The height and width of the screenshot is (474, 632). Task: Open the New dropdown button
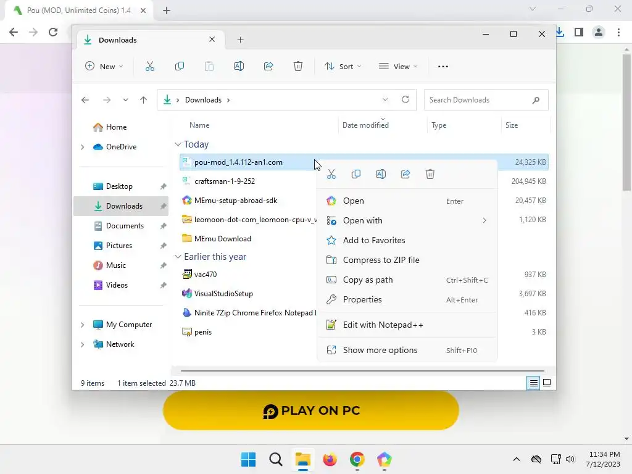[x=104, y=67]
